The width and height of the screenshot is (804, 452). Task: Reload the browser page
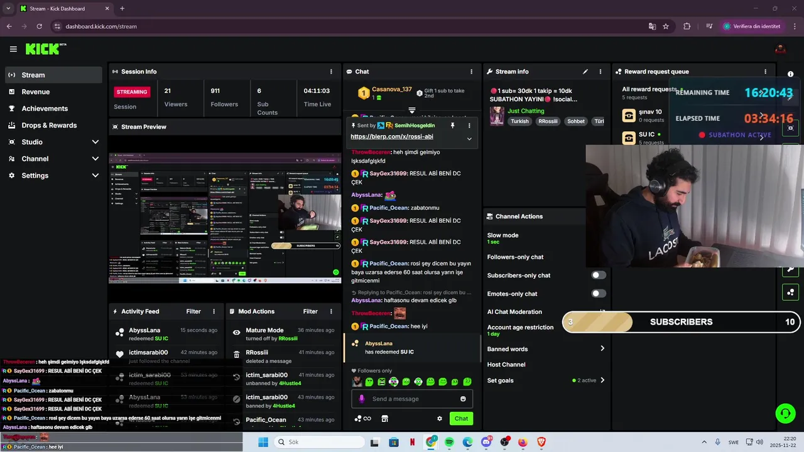[x=39, y=26]
